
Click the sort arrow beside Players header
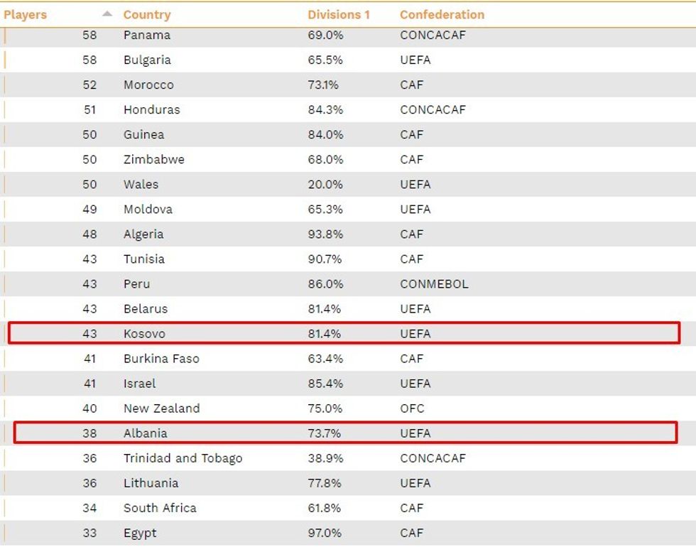click(107, 13)
